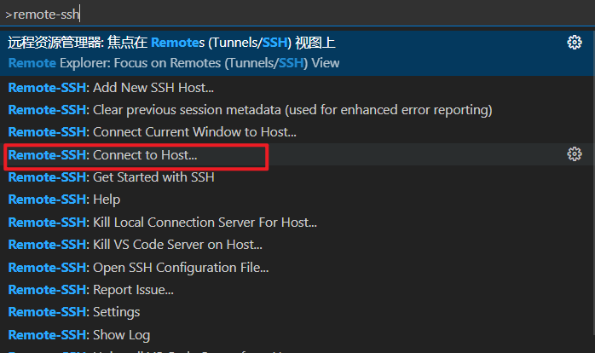Click the command list scrollbar
595x353 pixels.
(594, 182)
